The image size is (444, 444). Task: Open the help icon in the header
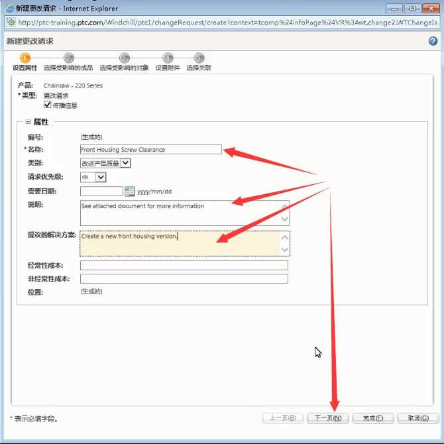pos(433,41)
